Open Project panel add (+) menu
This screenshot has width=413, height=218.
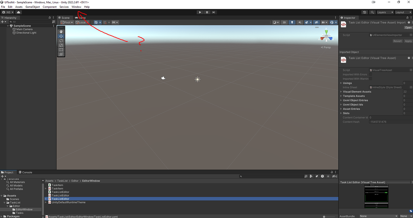(x=4, y=176)
